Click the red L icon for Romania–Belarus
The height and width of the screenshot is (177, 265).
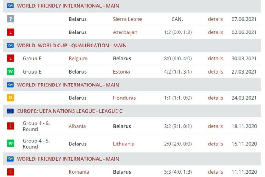coord(10,172)
